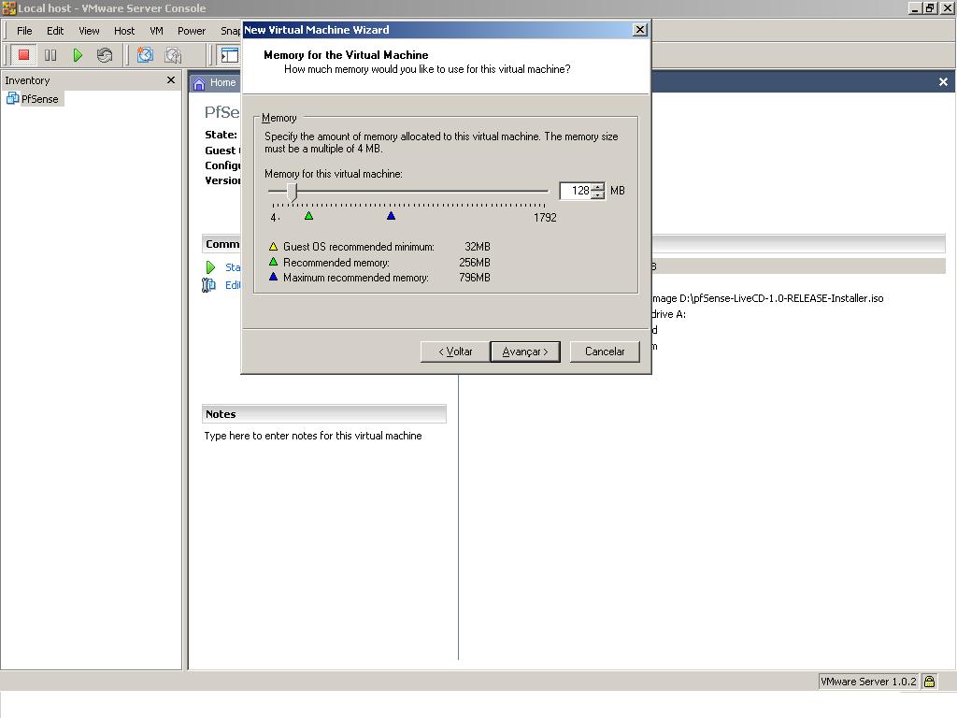The height and width of the screenshot is (718, 957).
Task: Increase memory with the spinner up arrow
Action: pos(599,186)
